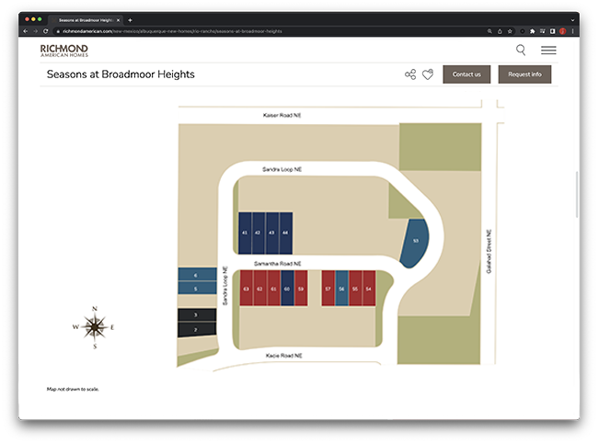Click the Contact us button
The height and width of the screenshot is (443, 598).
pos(466,74)
